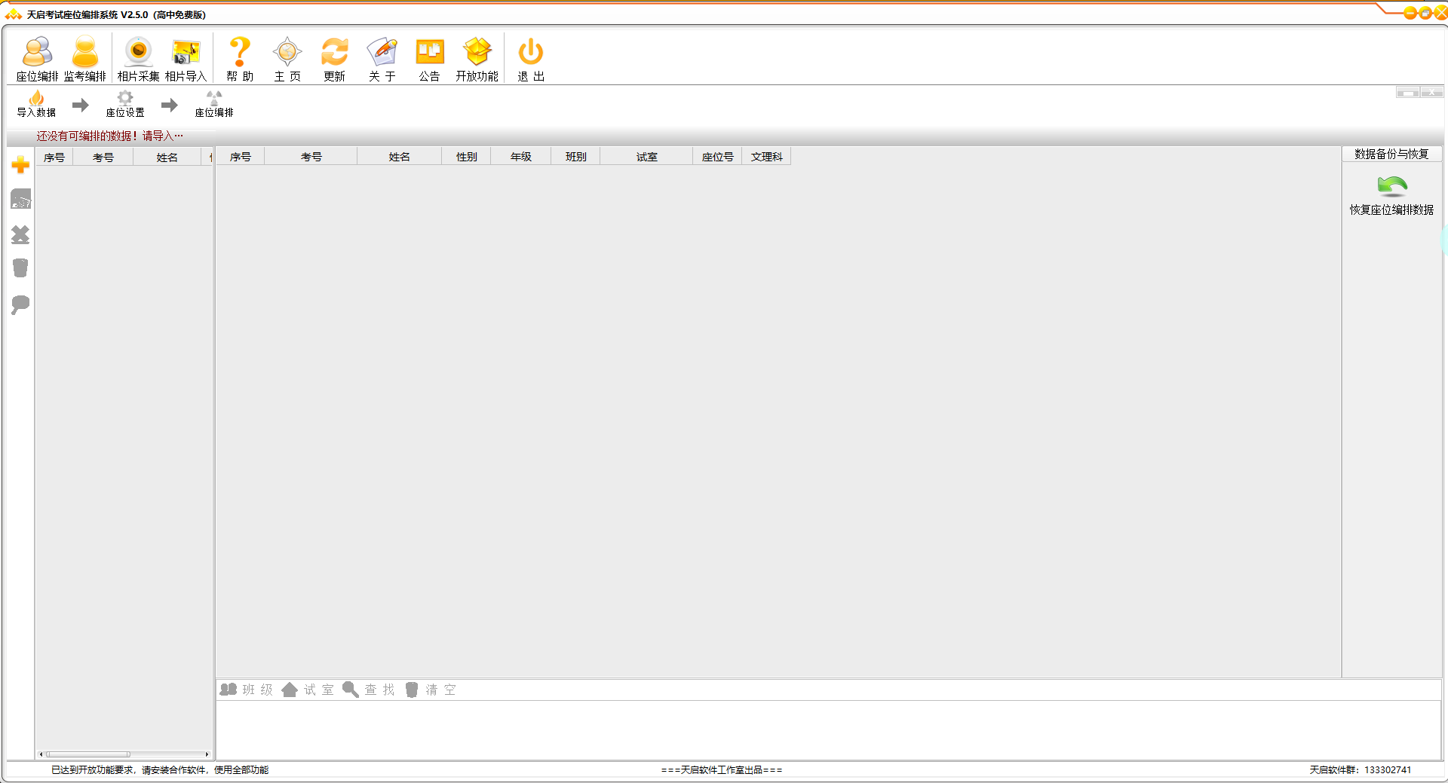
Task: Click the 查找 search button
Action: click(x=369, y=690)
